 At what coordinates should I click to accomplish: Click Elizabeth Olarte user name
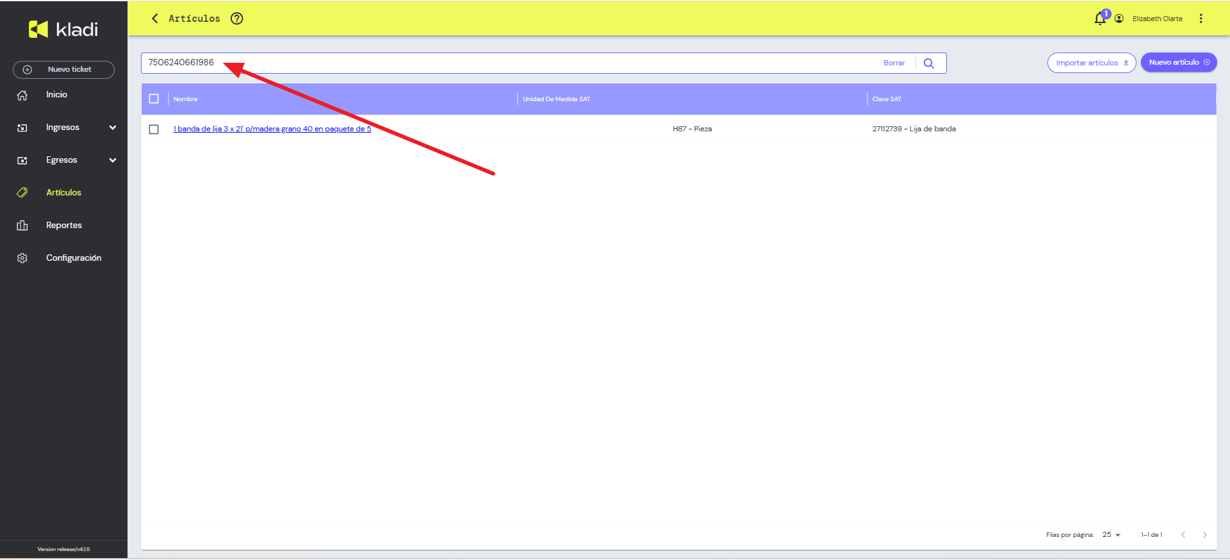pos(1158,19)
